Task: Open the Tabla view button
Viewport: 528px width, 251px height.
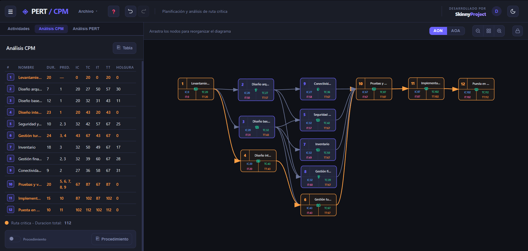Action: point(124,48)
